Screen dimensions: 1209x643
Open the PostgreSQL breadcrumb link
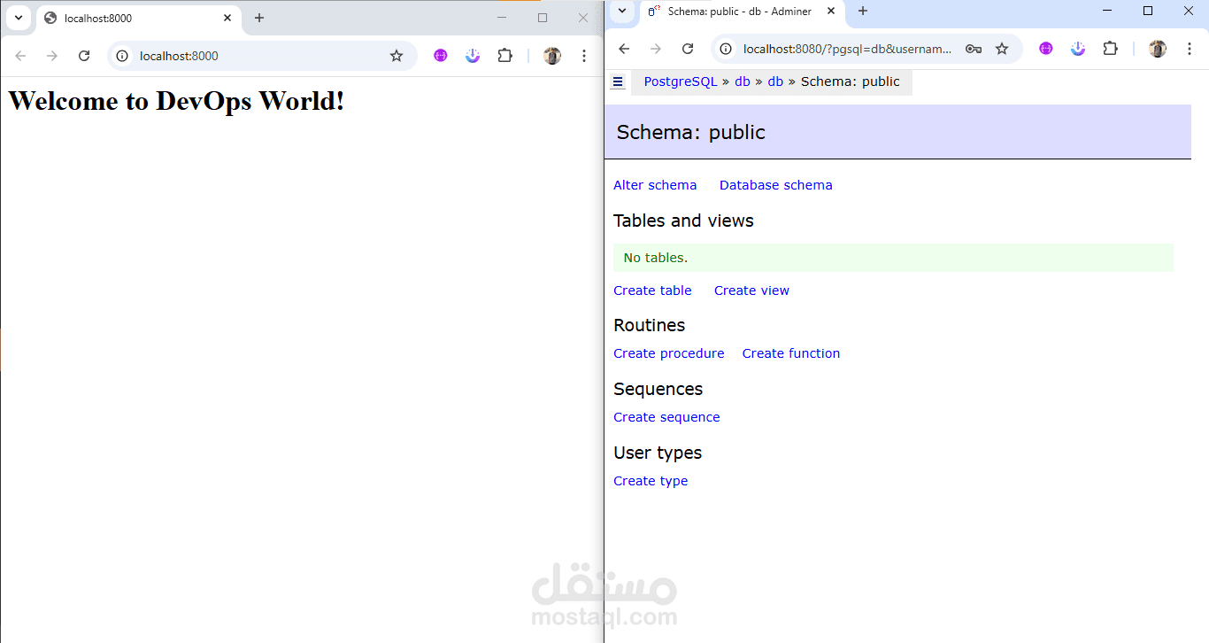pyautogui.click(x=681, y=81)
